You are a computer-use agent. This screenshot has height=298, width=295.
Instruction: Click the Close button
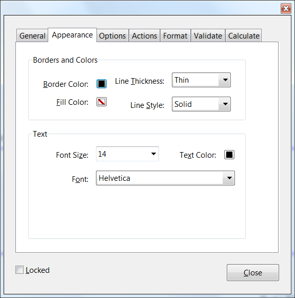pyautogui.click(x=252, y=272)
